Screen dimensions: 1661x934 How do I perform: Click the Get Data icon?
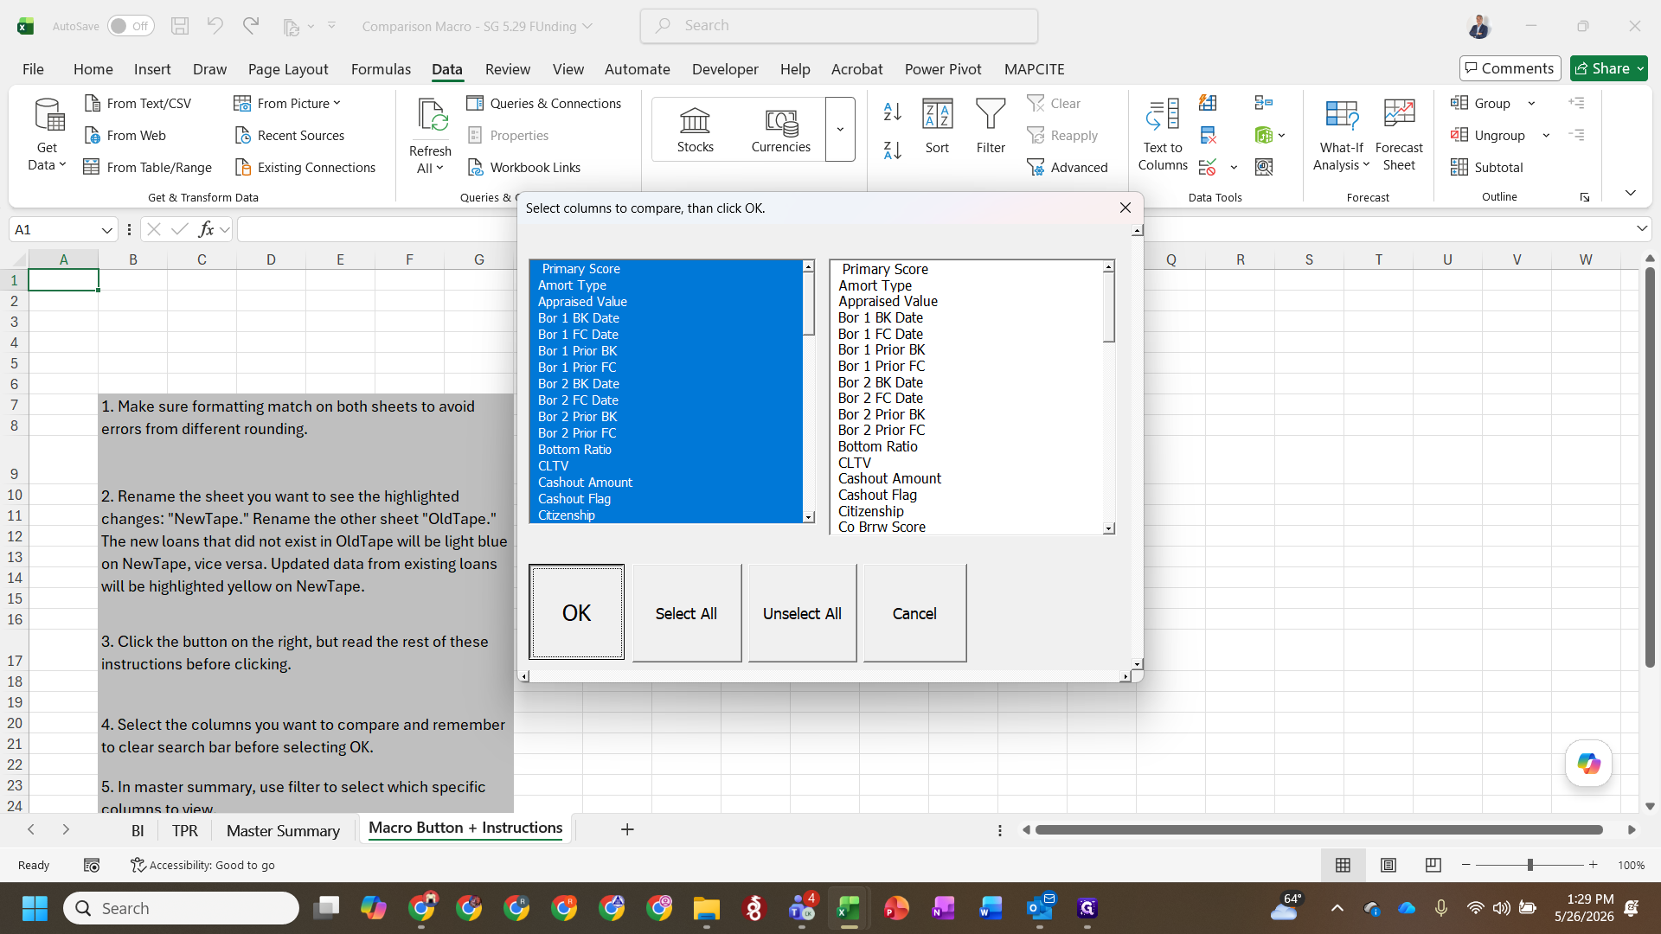click(x=48, y=134)
